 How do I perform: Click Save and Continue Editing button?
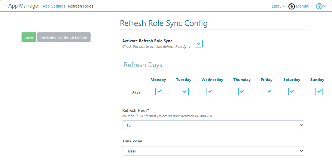(64, 37)
